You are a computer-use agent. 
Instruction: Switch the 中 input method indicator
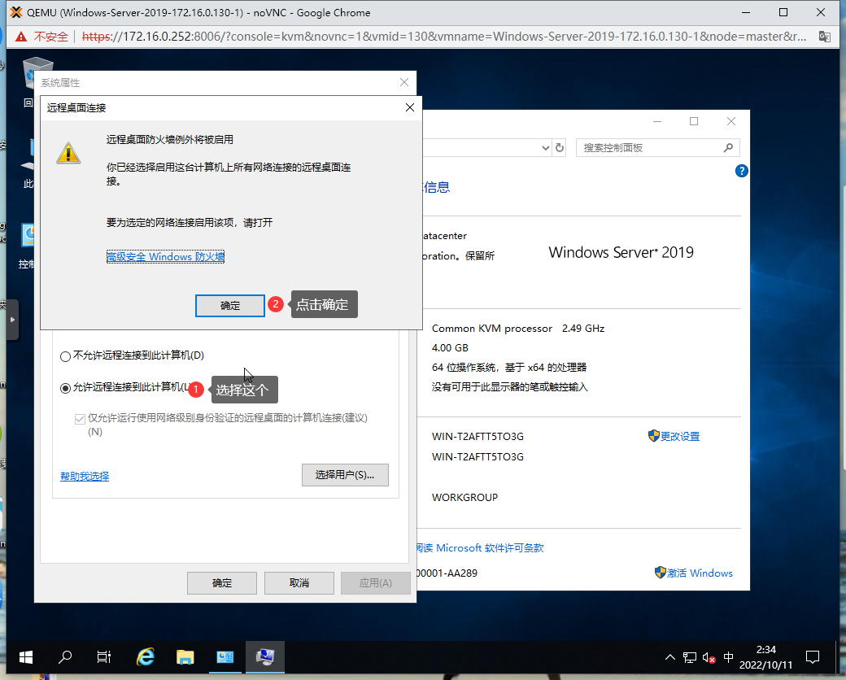(728, 657)
